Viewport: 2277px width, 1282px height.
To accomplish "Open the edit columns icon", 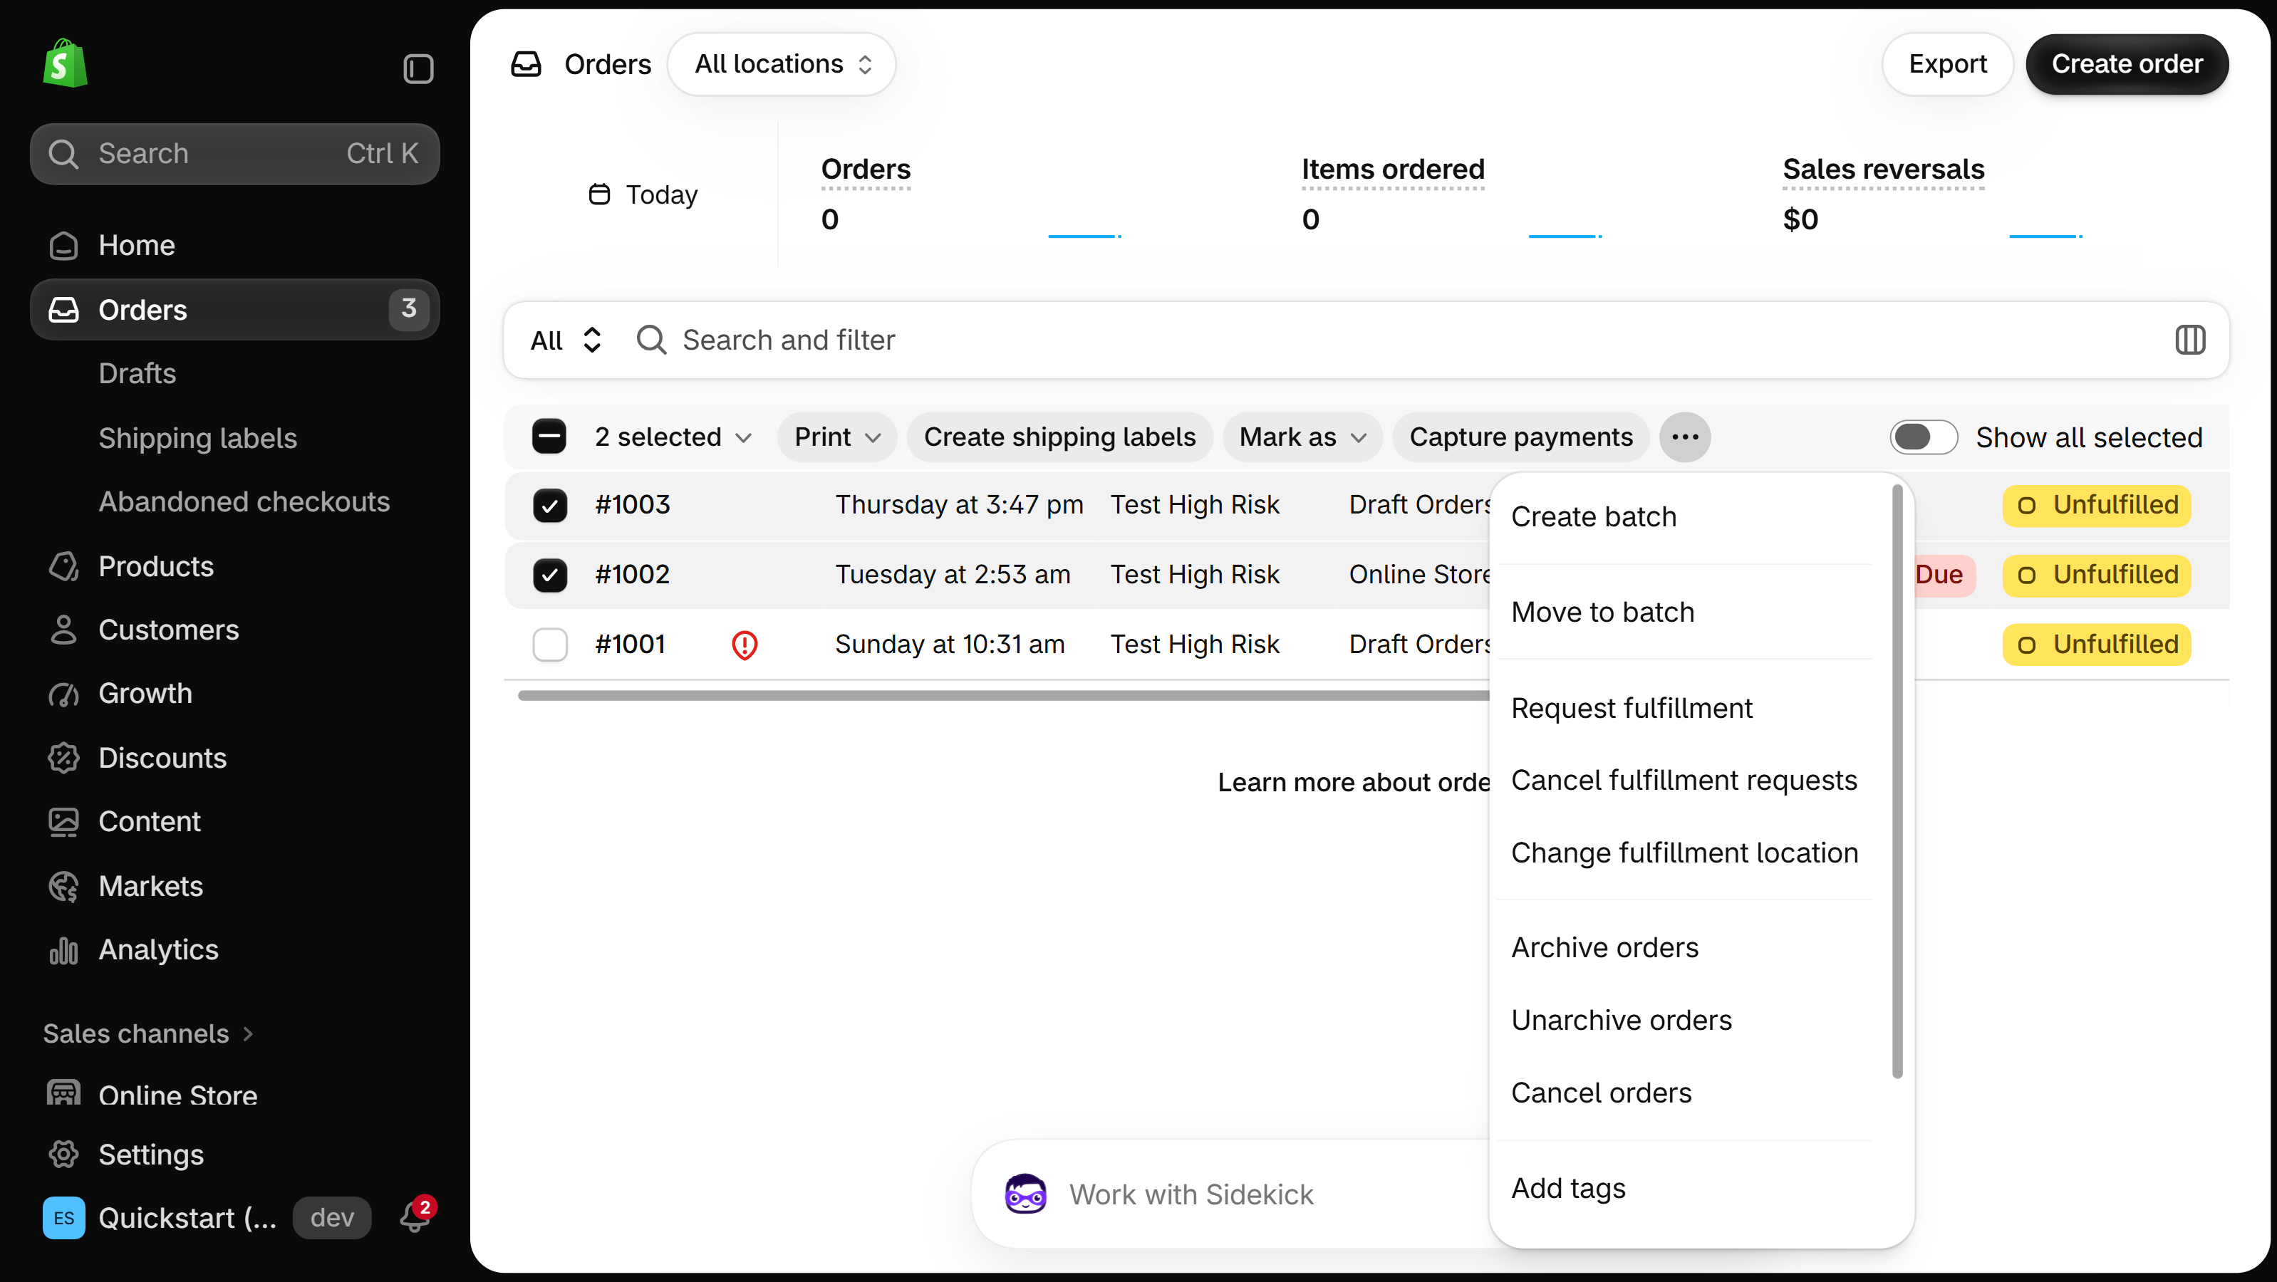I will (x=2189, y=340).
